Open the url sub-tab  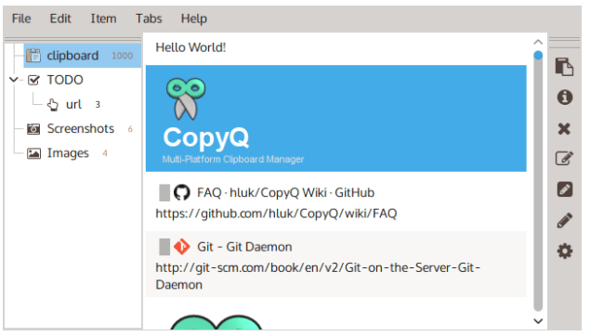pos(73,104)
